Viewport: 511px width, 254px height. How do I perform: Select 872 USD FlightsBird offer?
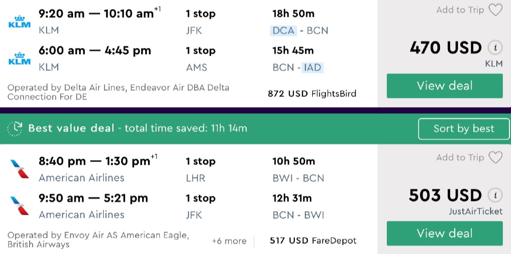coord(312,93)
